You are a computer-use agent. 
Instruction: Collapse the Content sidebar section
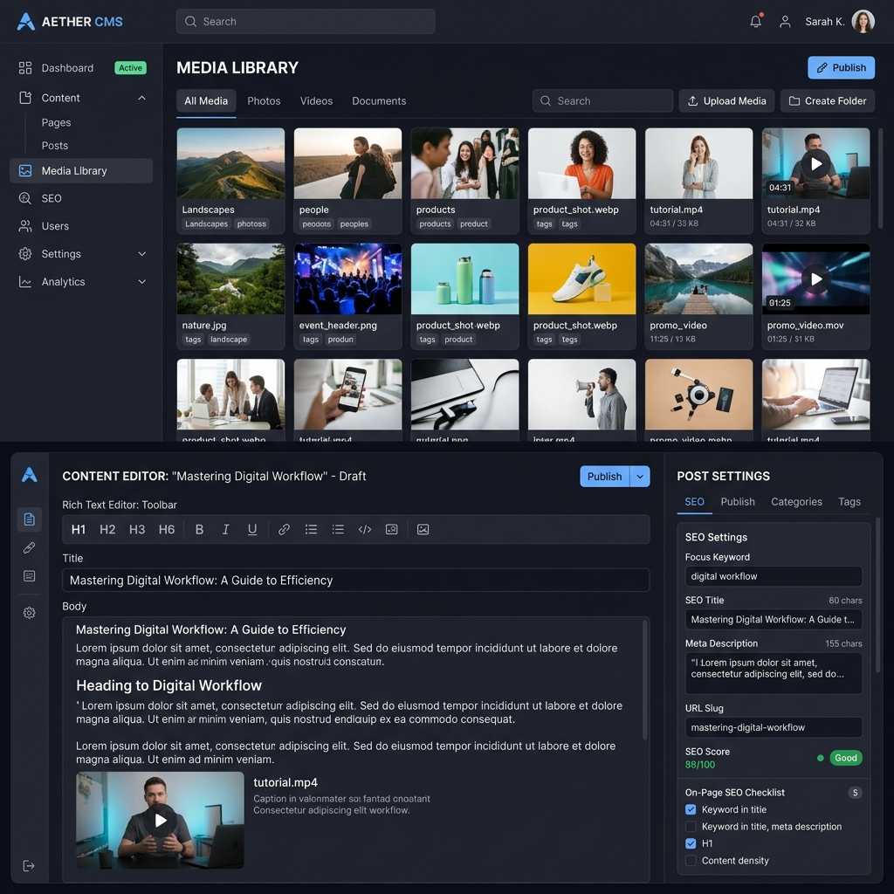tap(141, 98)
